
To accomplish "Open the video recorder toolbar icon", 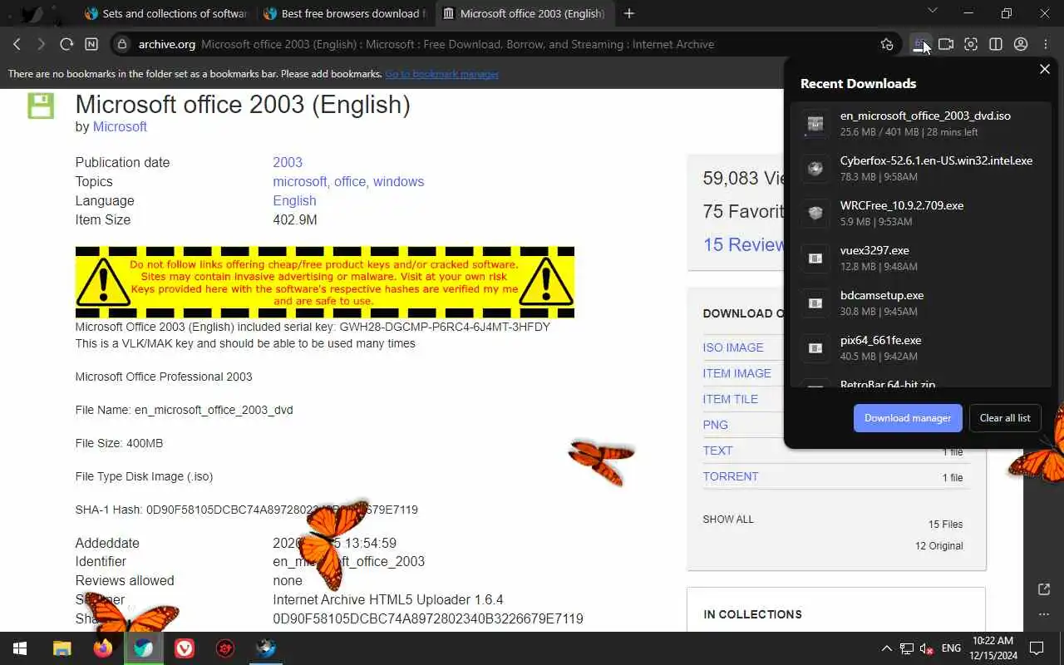I will click(x=946, y=44).
